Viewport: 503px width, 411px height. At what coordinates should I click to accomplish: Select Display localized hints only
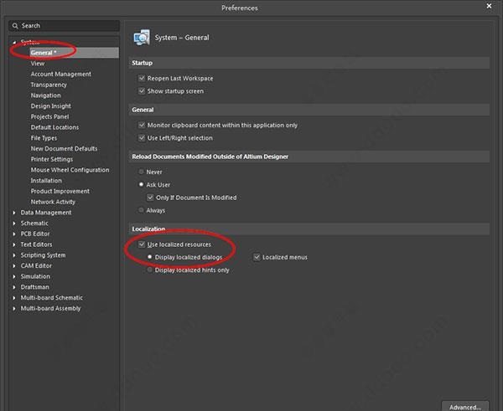pyautogui.click(x=149, y=270)
